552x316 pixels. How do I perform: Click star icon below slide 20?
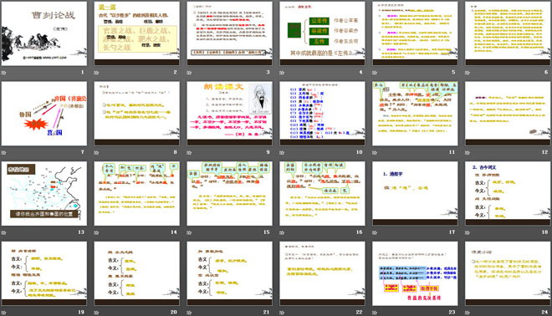pyautogui.click(x=96, y=313)
